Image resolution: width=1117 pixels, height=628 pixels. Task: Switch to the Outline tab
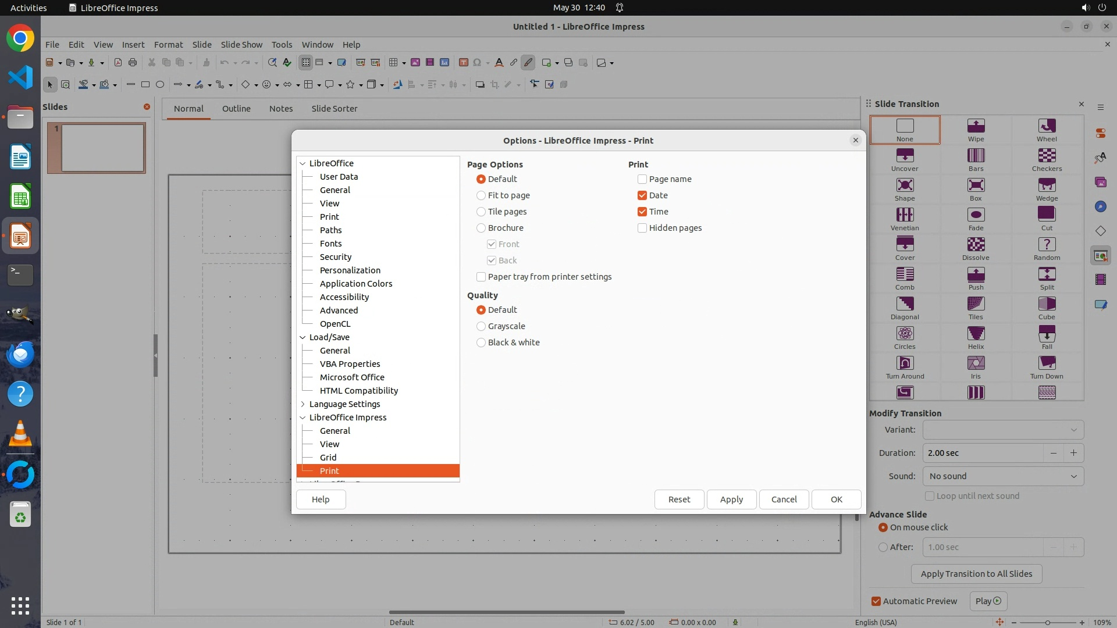click(236, 109)
